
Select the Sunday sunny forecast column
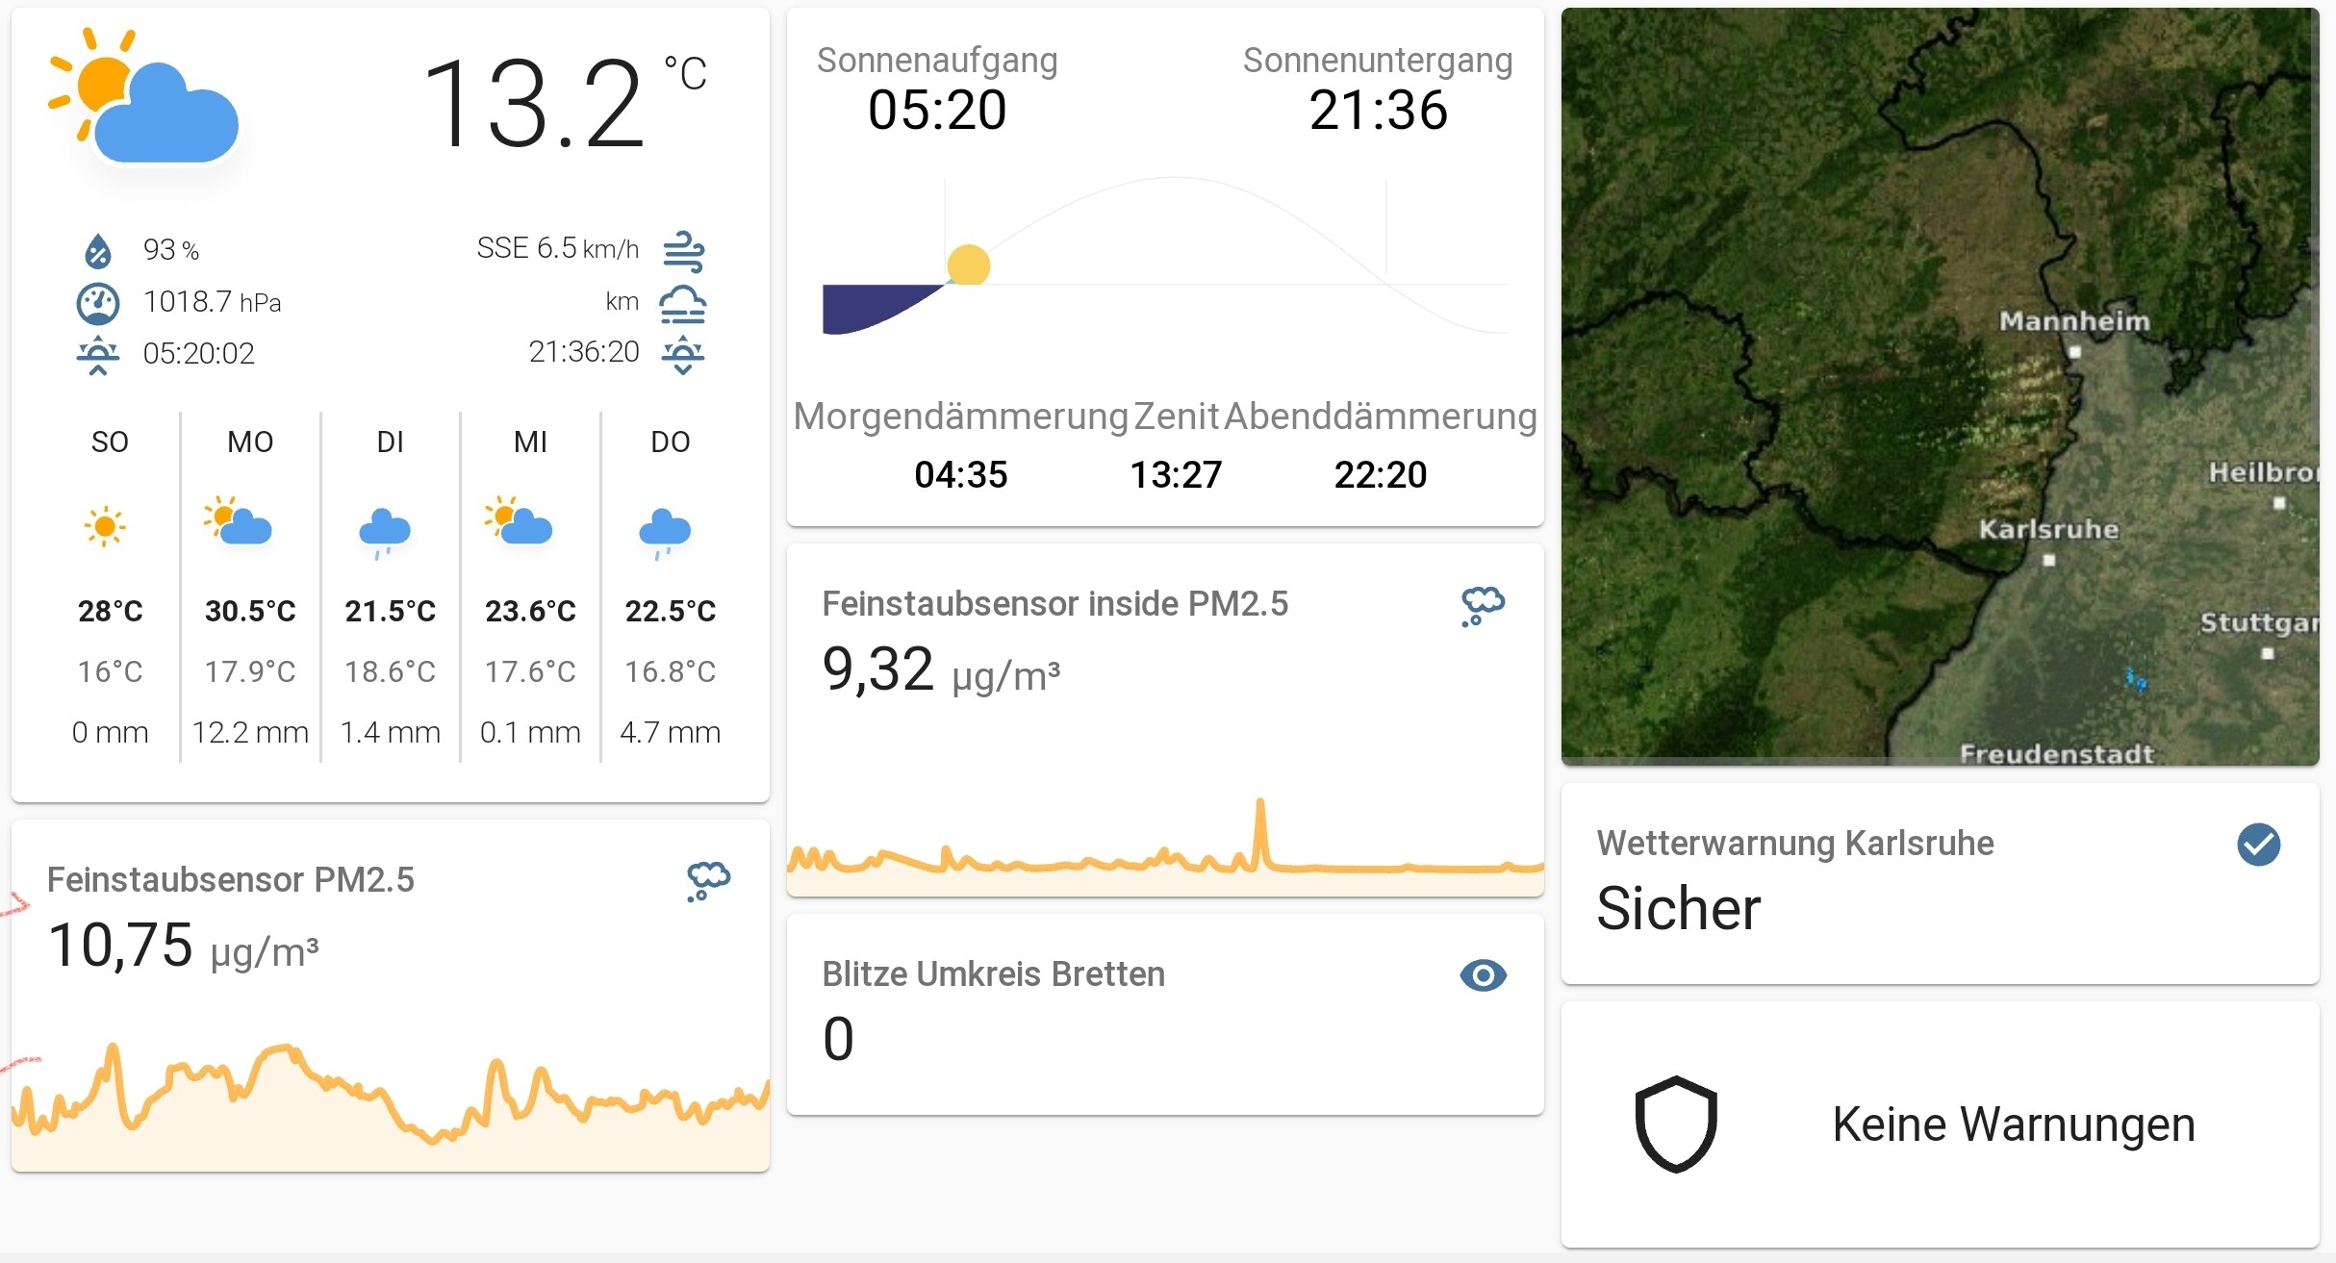pos(110,587)
